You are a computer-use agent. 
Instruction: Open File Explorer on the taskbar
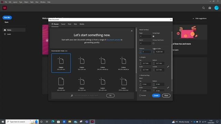pos(70,122)
